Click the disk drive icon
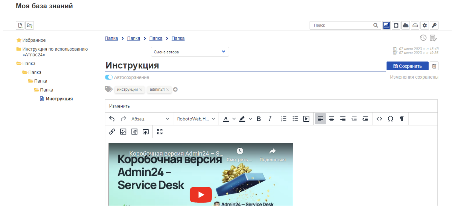This screenshot has height=218, width=459. 415,25
